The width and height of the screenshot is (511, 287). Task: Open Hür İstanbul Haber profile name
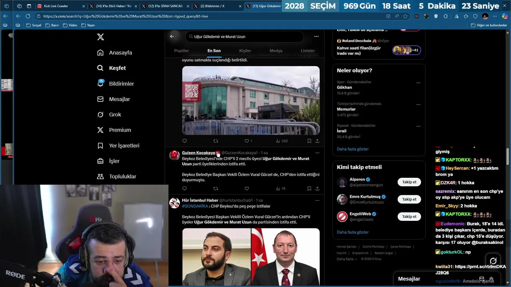pos(200,200)
